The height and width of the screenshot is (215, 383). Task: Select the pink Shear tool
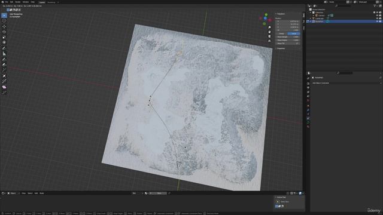(4, 87)
